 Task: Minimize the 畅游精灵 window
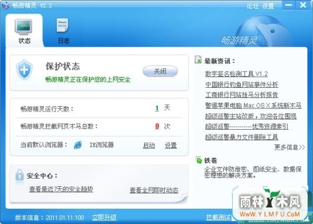(x=288, y=5)
